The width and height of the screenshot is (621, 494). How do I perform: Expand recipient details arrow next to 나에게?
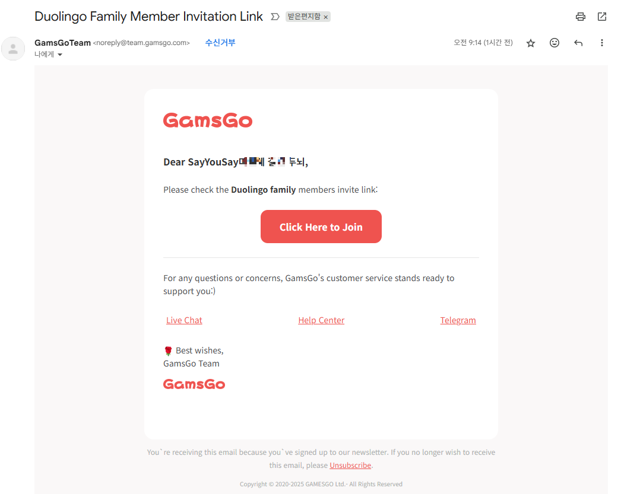(x=60, y=55)
